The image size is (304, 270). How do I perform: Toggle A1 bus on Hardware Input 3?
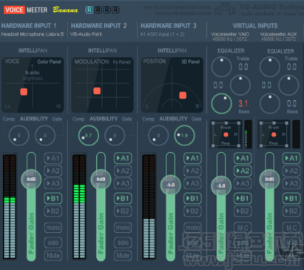click(192, 158)
